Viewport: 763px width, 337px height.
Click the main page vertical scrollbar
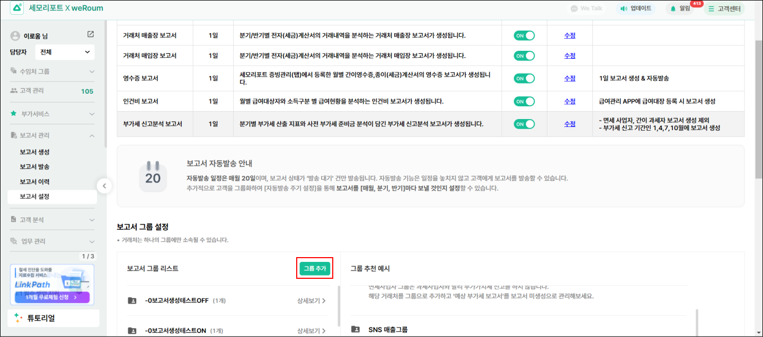coord(758,106)
